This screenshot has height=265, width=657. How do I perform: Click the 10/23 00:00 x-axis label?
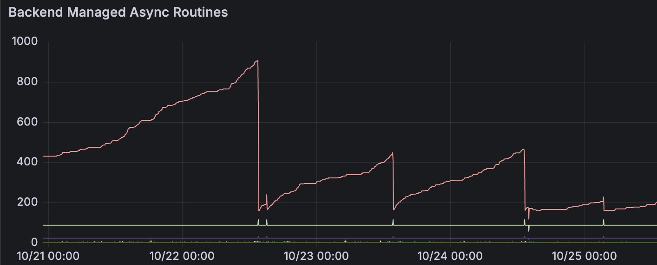point(316,256)
